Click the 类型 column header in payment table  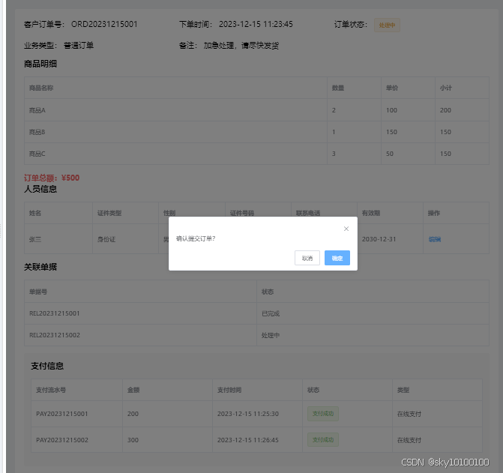(403, 390)
